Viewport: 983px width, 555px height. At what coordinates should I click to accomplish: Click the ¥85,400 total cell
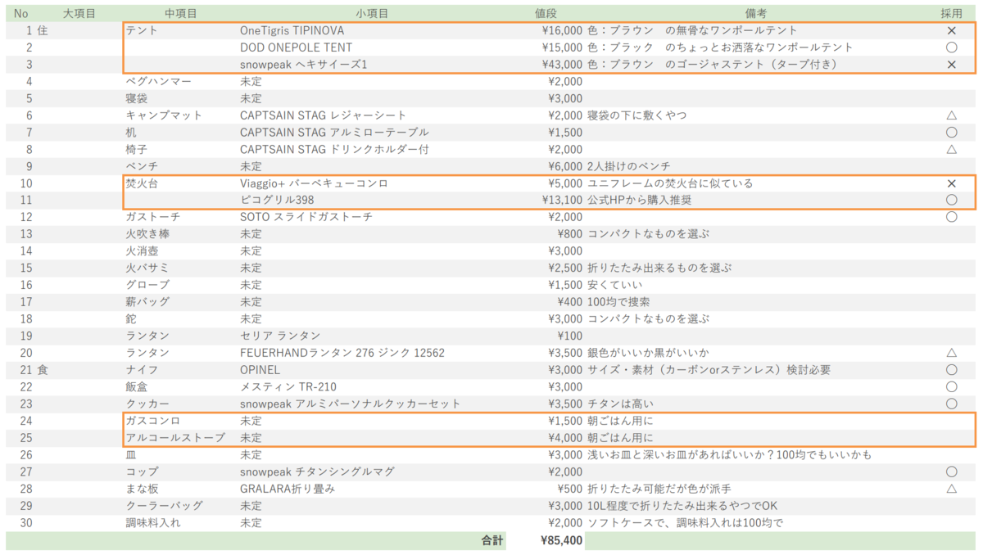[x=562, y=540]
